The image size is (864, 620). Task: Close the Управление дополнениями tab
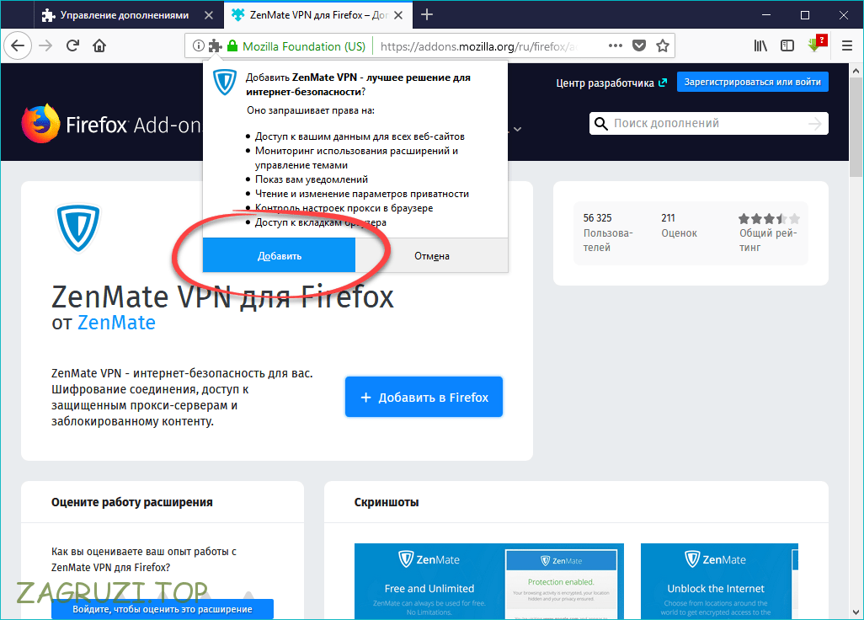click(x=209, y=15)
